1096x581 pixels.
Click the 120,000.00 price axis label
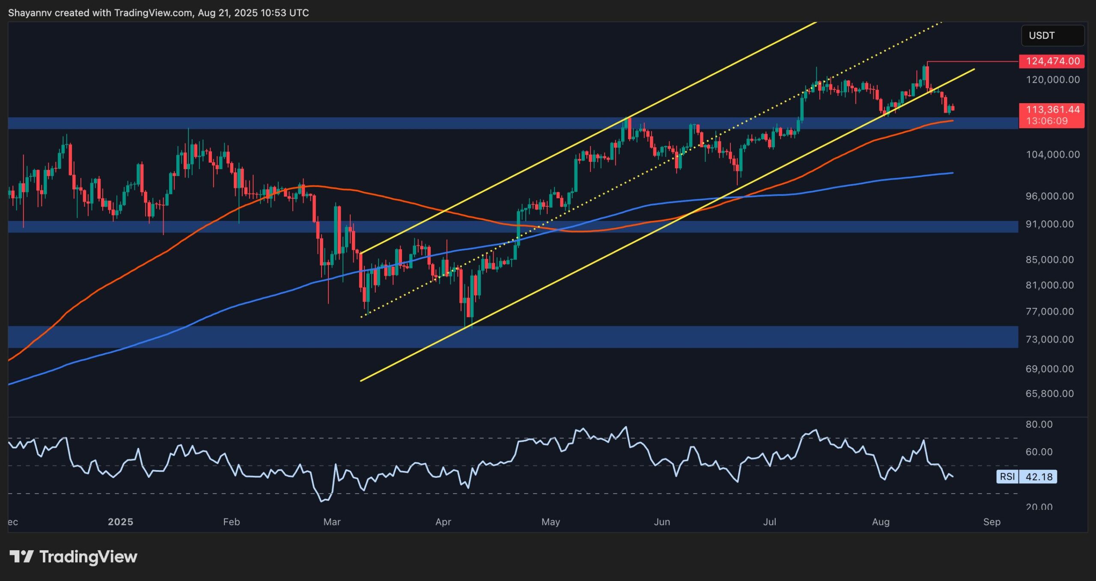click(x=1052, y=80)
